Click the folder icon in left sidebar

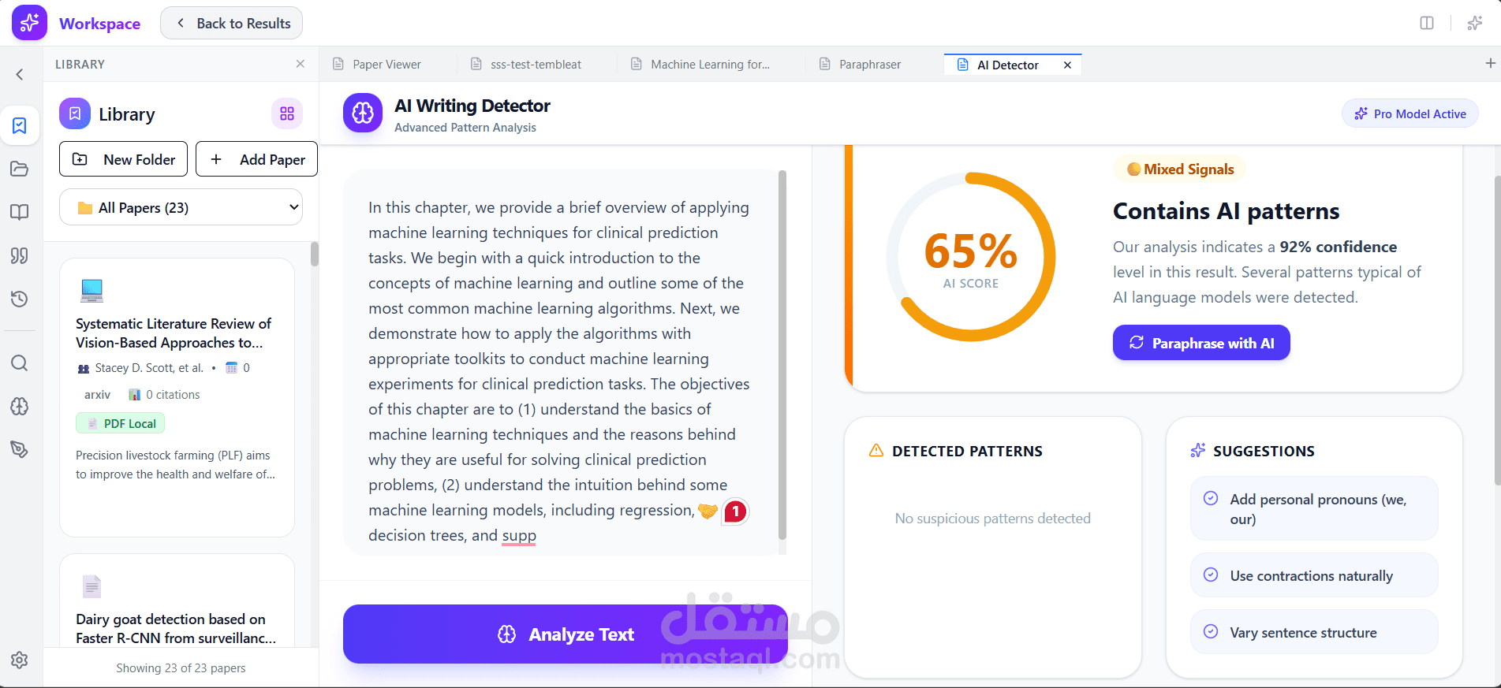[x=20, y=169]
